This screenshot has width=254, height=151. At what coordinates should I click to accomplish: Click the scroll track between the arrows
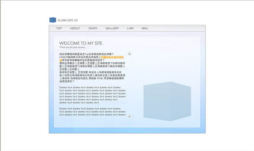(130, 85)
